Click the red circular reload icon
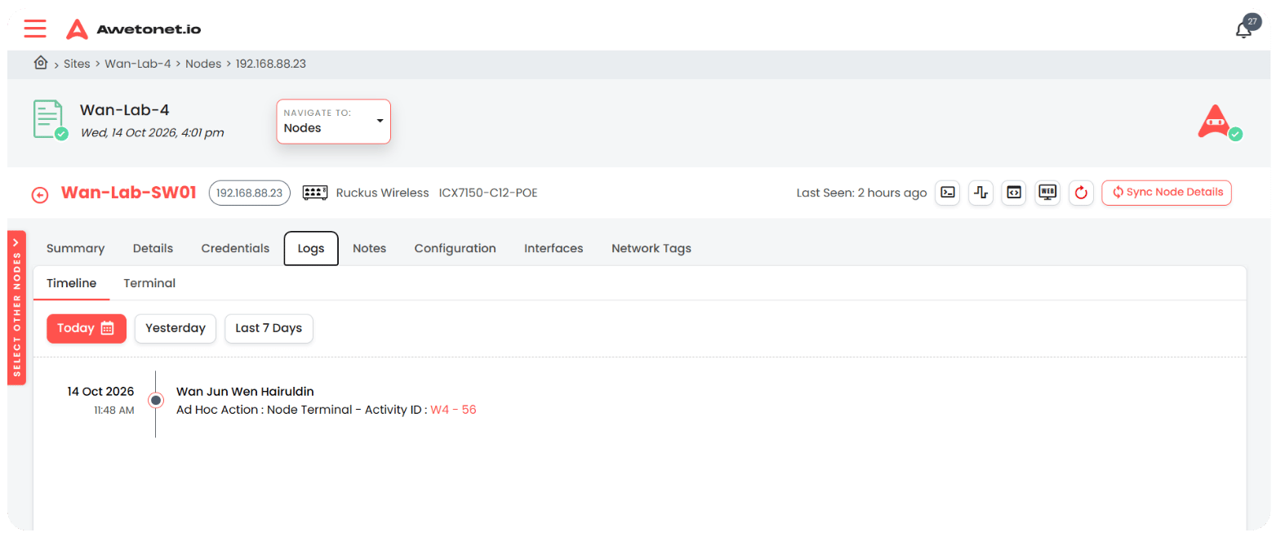 [1081, 193]
